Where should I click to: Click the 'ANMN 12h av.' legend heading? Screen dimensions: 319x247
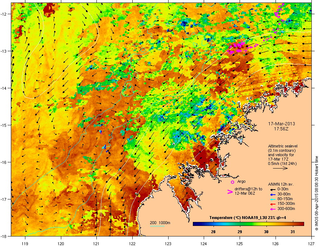[x=281, y=184]
